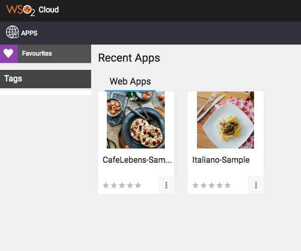The height and width of the screenshot is (251, 301).
Task: Give Italiano-Sample a fifth-star rating
Action: point(228,185)
